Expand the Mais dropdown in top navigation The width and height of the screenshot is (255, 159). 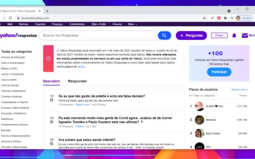(133, 24)
